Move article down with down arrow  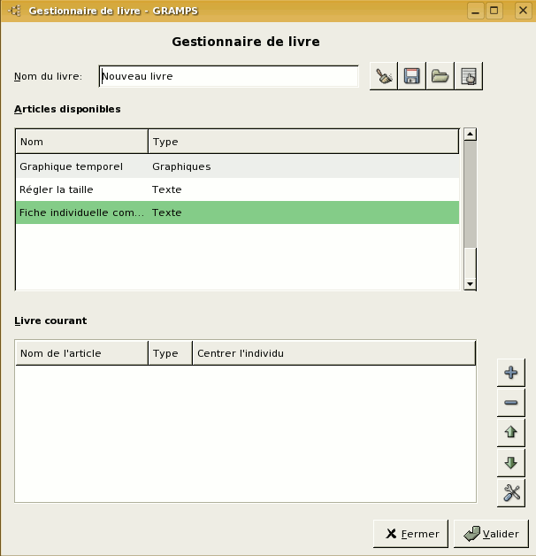click(x=510, y=463)
